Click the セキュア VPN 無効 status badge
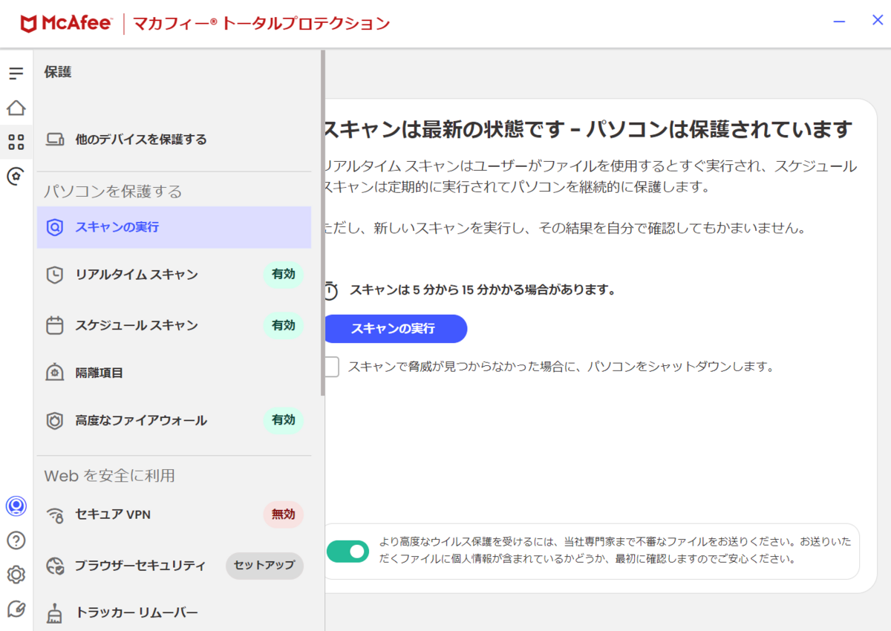 [283, 514]
